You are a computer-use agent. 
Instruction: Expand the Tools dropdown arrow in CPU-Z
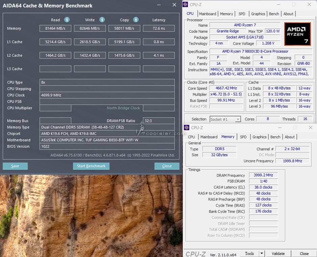pyautogui.click(x=262, y=253)
